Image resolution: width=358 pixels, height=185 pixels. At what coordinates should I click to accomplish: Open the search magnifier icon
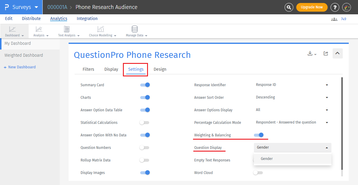[289, 7]
